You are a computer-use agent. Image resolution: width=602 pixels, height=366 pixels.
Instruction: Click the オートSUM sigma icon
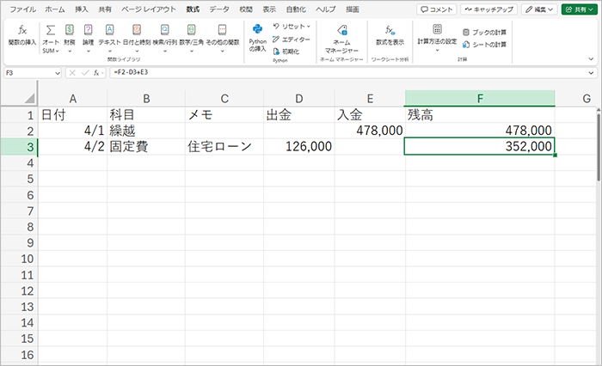pyautogui.click(x=51, y=30)
